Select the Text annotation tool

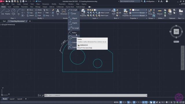click(58, 12)
